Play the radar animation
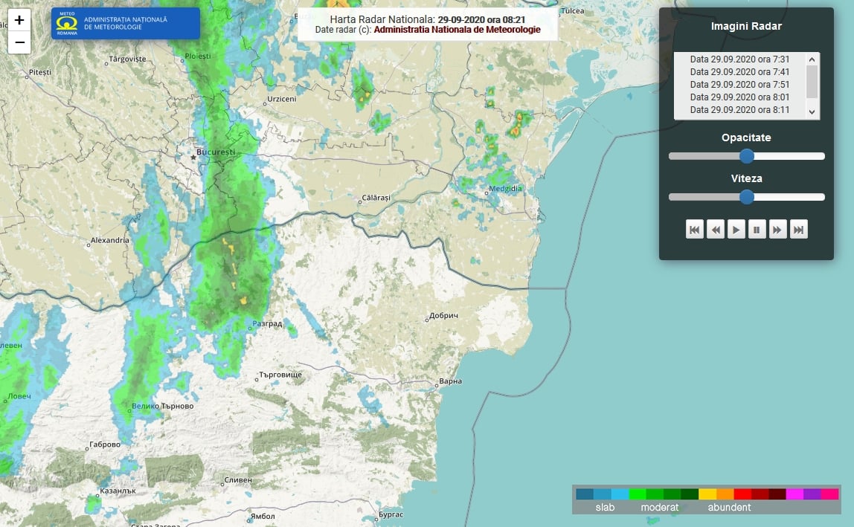Screen dimensions: 854x527 click(736, 230)
